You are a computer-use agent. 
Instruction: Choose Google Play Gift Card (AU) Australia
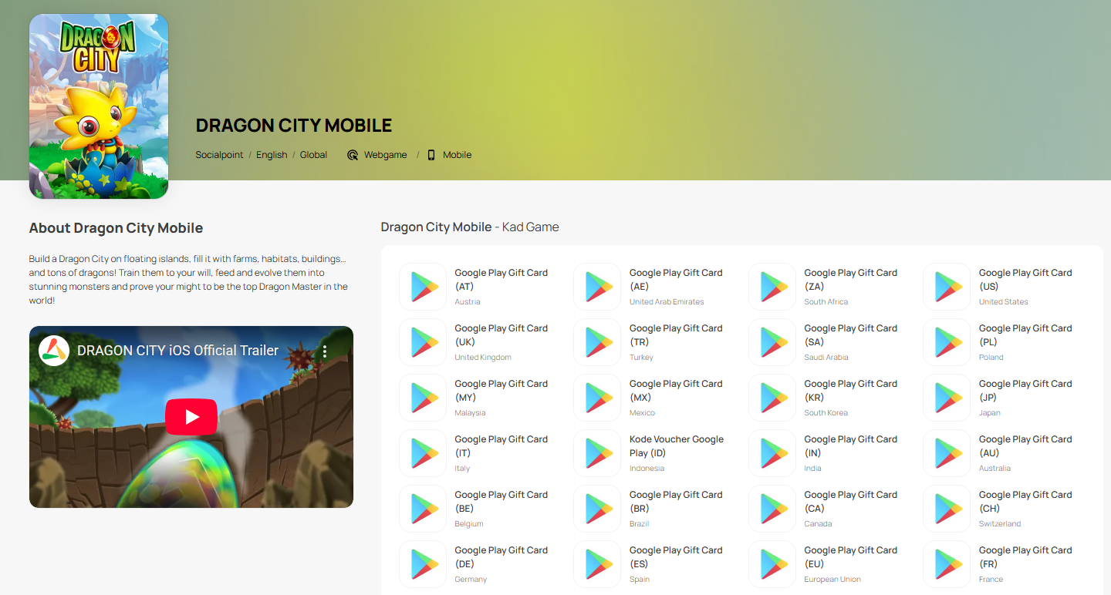[1025, 445]
